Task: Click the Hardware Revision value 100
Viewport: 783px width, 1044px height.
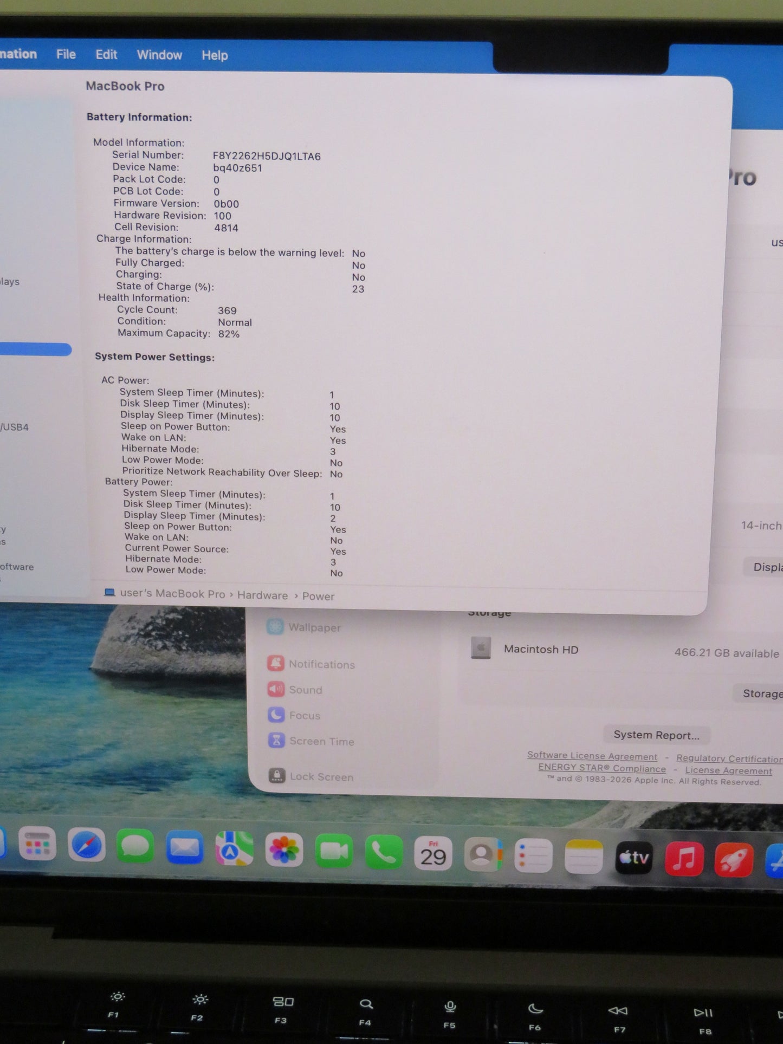Action: tap(222, 216)
